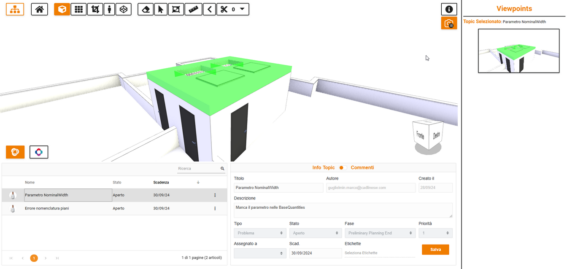Select the Parametro NominalWidth topic row
Image resolution: width=567 pixels, height=269 pixels.
tap(114, 195)
